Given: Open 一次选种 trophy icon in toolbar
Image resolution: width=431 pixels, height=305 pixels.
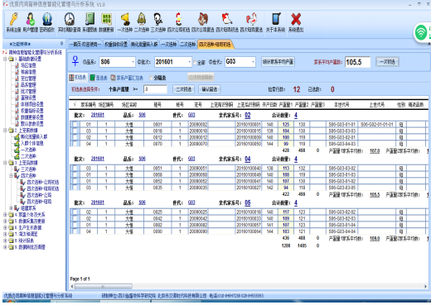Looking at the screenshot, I should click(x=125, y=20).
